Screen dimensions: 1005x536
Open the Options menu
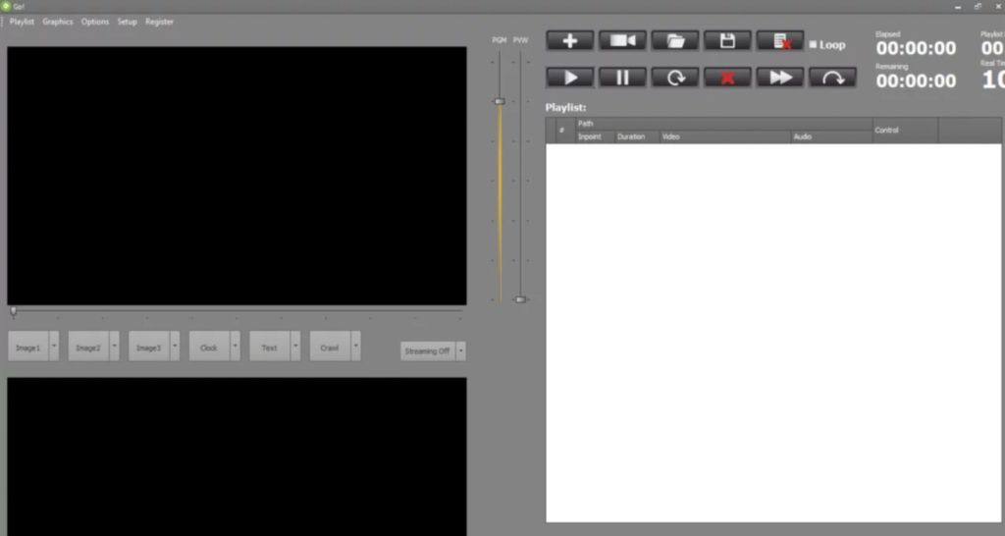[95, 22]
